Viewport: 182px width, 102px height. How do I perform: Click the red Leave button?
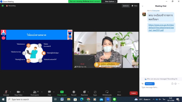tap(134, 93)
